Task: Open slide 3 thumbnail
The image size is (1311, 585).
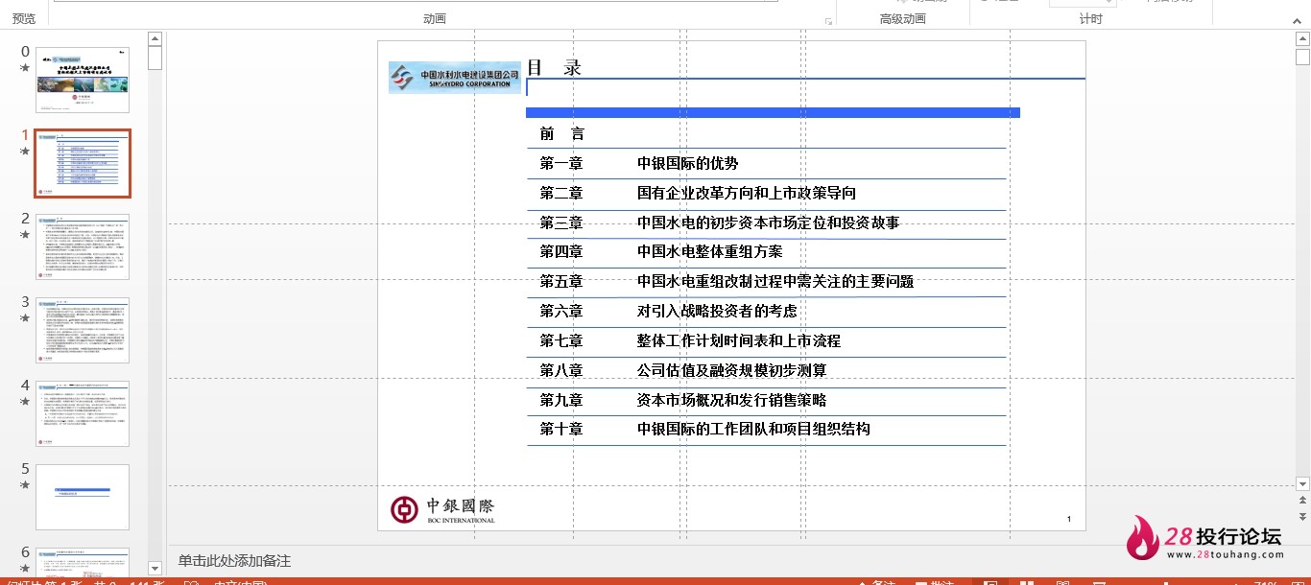Action: (83, 330)
